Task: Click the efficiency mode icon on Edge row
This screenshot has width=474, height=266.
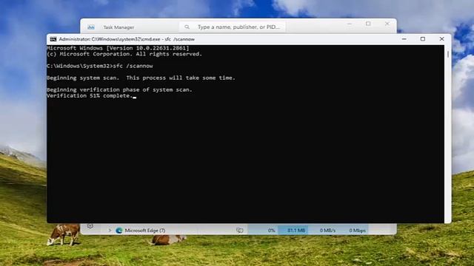Action: click(239, 231)
